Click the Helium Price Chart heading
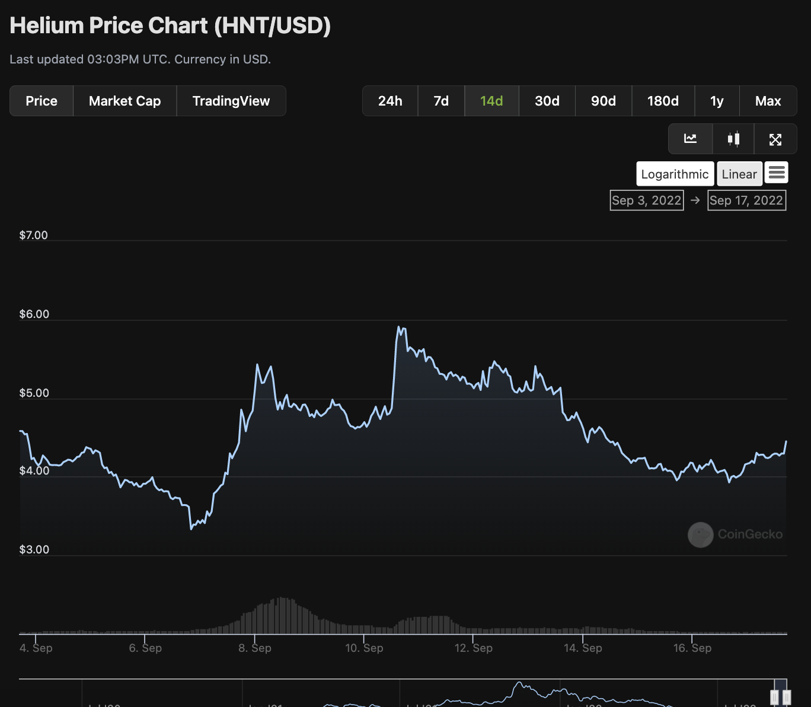The height and width of the screenshot is (707, 811). [x=170, y=26]
